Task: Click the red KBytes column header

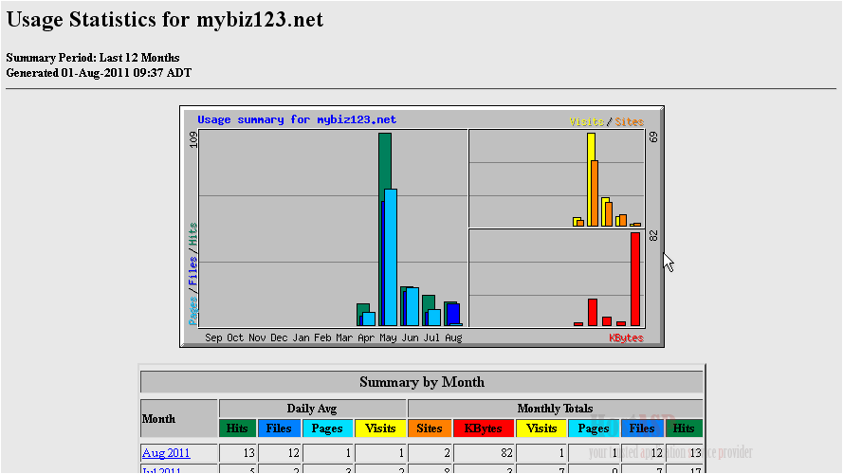Action: (484, 428)
